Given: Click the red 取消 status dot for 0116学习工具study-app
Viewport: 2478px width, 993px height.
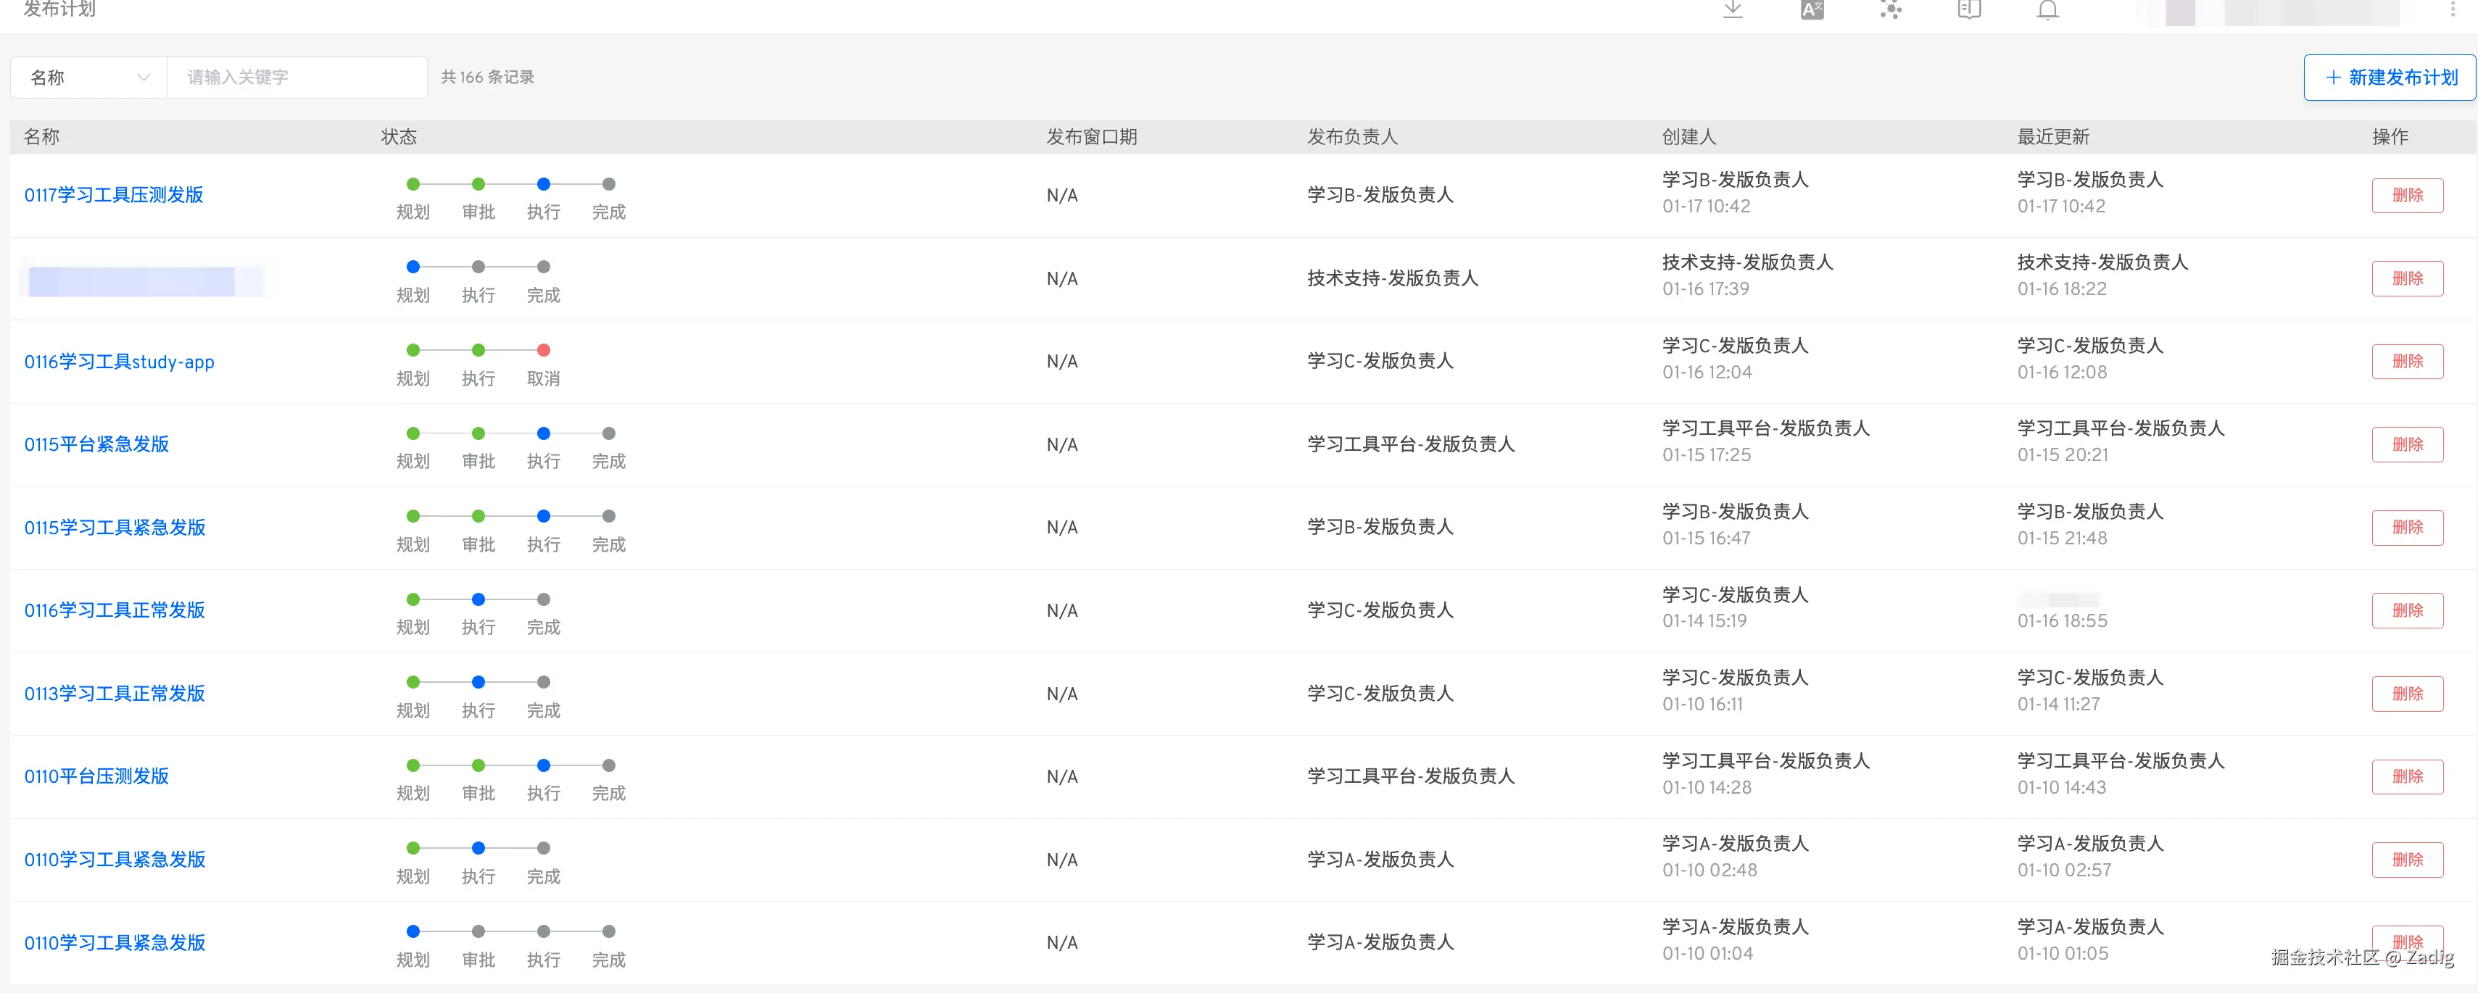Looking at the screenshot, I should click(544, 350).
